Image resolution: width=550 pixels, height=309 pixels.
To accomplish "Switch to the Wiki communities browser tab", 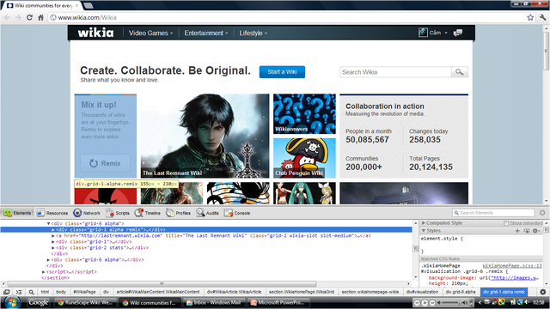I will click(x=42, y=6).
